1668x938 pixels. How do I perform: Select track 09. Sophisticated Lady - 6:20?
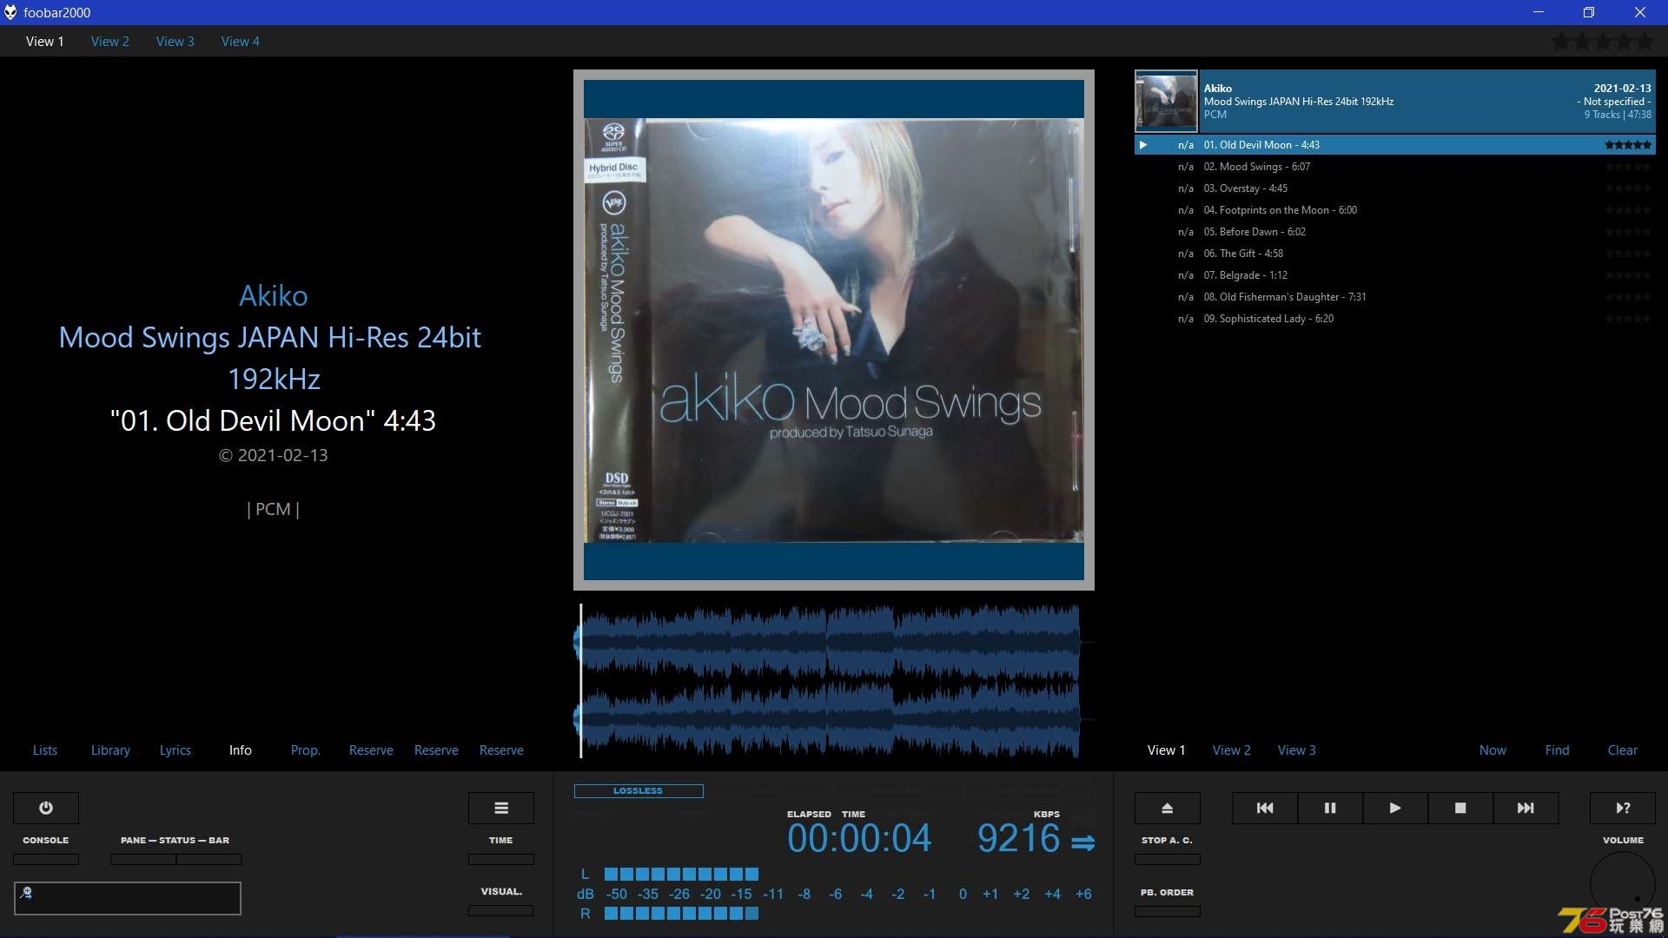tap(1395, 319)
